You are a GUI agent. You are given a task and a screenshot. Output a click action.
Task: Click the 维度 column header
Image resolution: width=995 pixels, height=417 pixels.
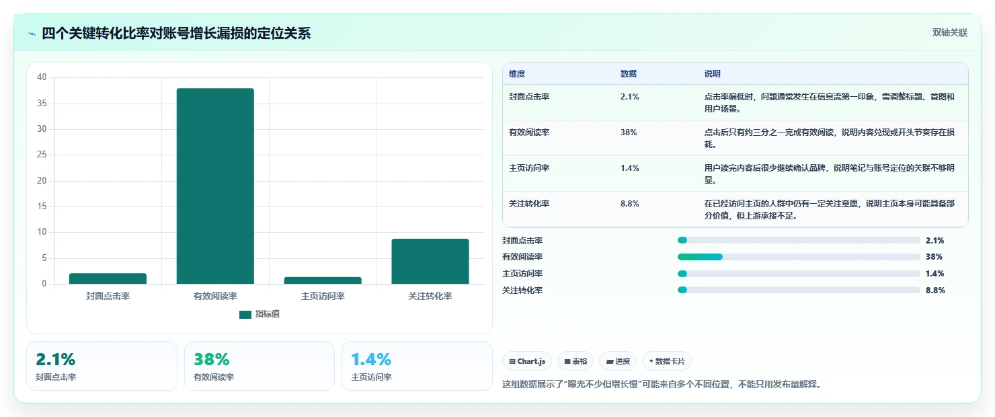point(517,74)
